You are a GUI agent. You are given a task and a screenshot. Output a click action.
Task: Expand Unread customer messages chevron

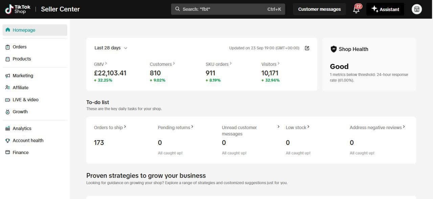278,127
